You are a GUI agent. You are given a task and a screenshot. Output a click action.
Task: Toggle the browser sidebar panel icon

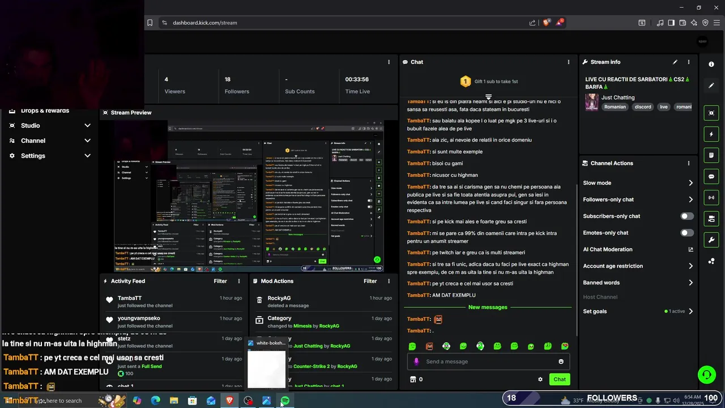pyautogui.click(x=671, y=23)
